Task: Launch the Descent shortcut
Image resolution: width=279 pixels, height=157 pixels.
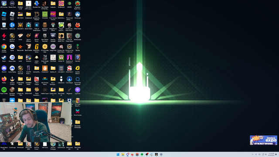Action: (78, 58)
